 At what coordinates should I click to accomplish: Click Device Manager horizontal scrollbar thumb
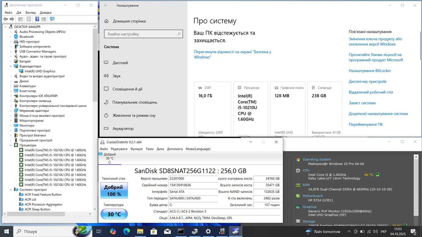(36, 214)
